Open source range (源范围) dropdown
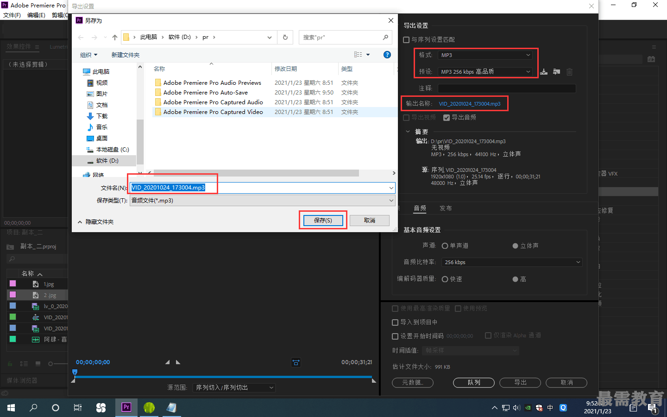This screenshot has width=667, height=417. 234,388
